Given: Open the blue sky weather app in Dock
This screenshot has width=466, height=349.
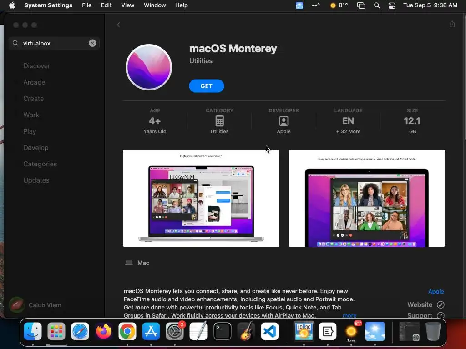Looking at the screenshot, I should coord(375,331).
